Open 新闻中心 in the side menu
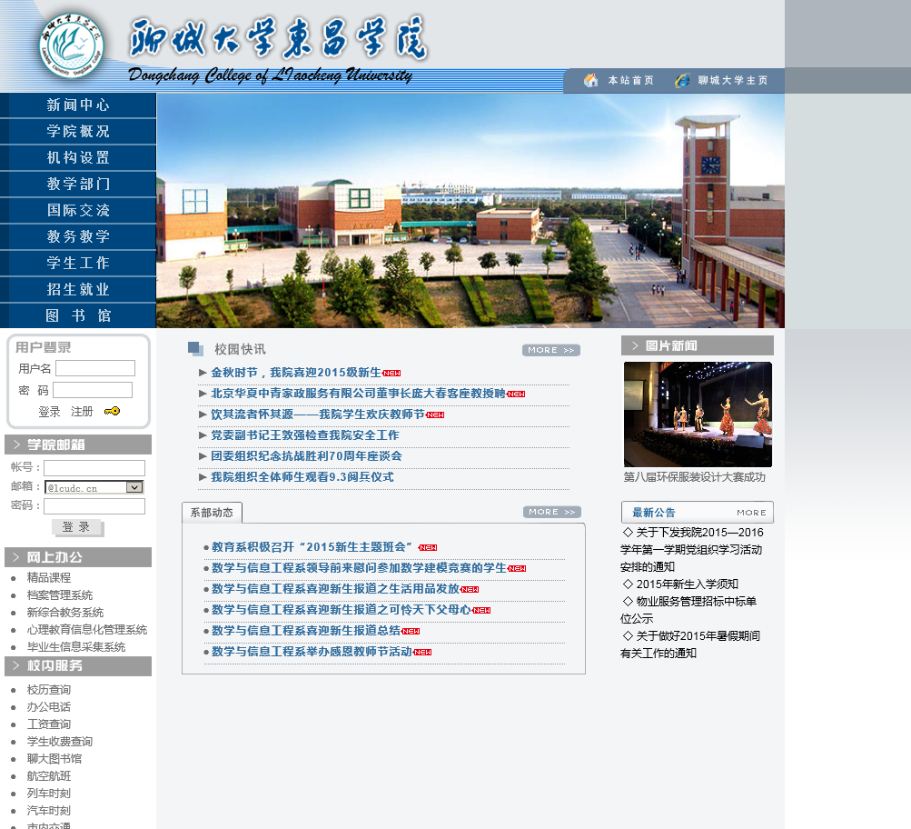This screenshot has height=829, width=911. [78, 105]
